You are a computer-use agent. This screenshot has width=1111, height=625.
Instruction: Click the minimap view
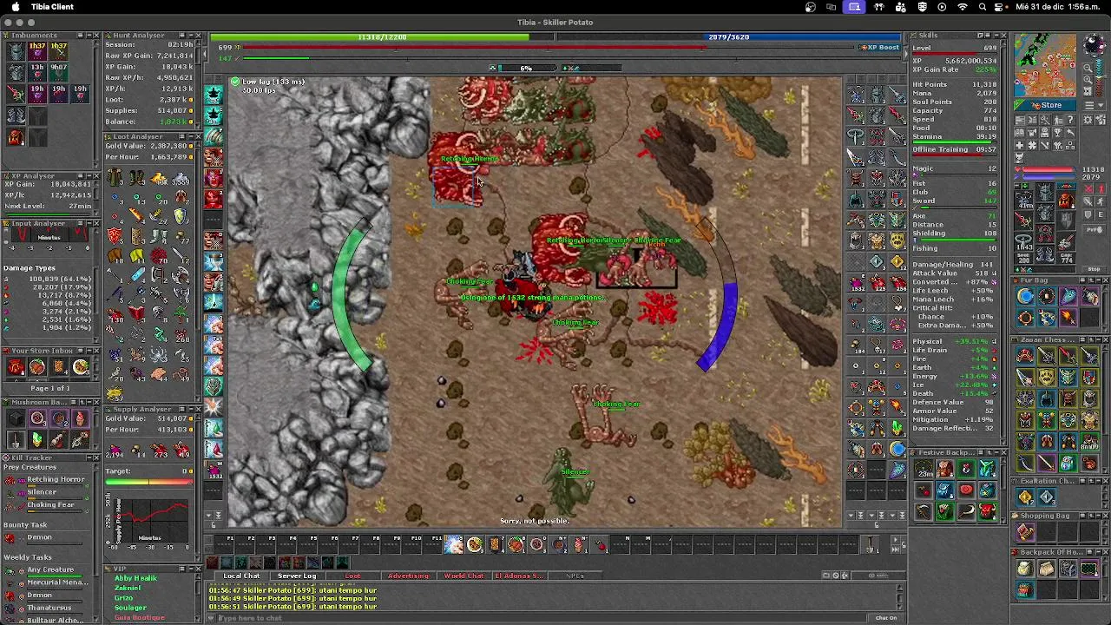pos(1045,66)
